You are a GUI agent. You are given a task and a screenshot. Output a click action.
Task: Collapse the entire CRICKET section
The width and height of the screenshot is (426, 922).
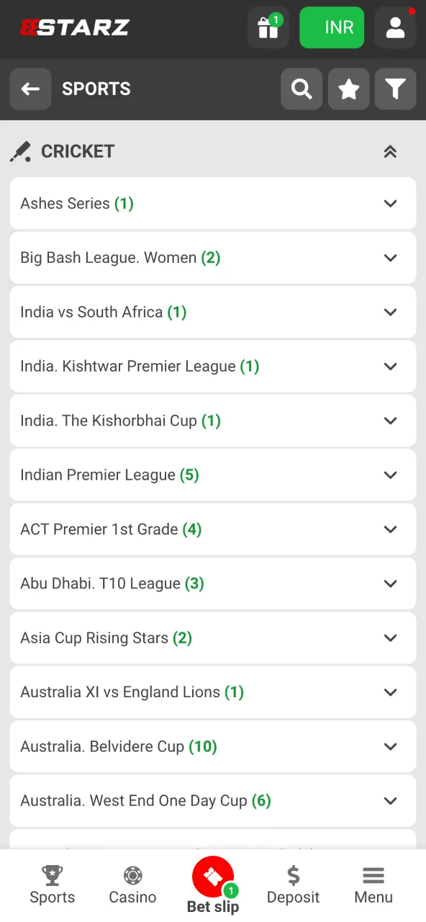390,151
